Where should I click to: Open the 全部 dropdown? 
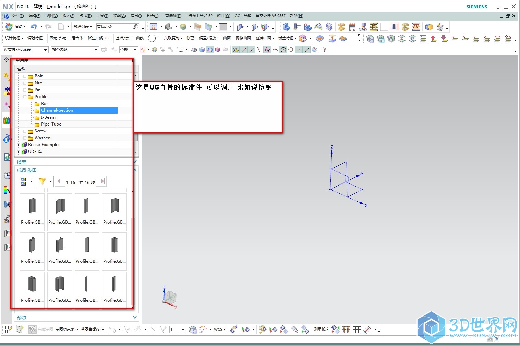pos(129,50)
